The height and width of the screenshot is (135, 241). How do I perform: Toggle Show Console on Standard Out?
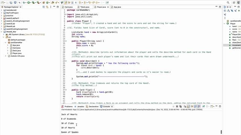click(x=195, y=106)
